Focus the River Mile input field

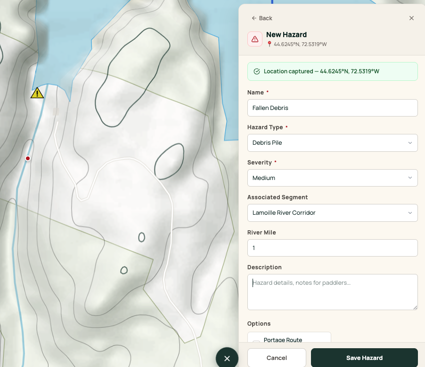pyautogui.click(x=332, y=248)
